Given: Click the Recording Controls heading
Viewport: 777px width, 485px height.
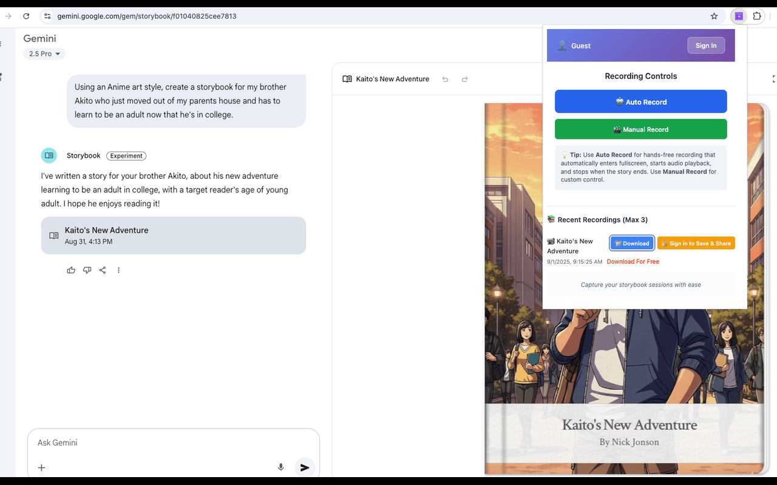Looking at the screenshot, I should [x=640, y=76].
